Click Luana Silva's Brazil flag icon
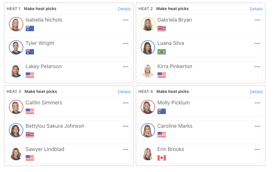This screenshot has width=278, height=172. (161, 52)
